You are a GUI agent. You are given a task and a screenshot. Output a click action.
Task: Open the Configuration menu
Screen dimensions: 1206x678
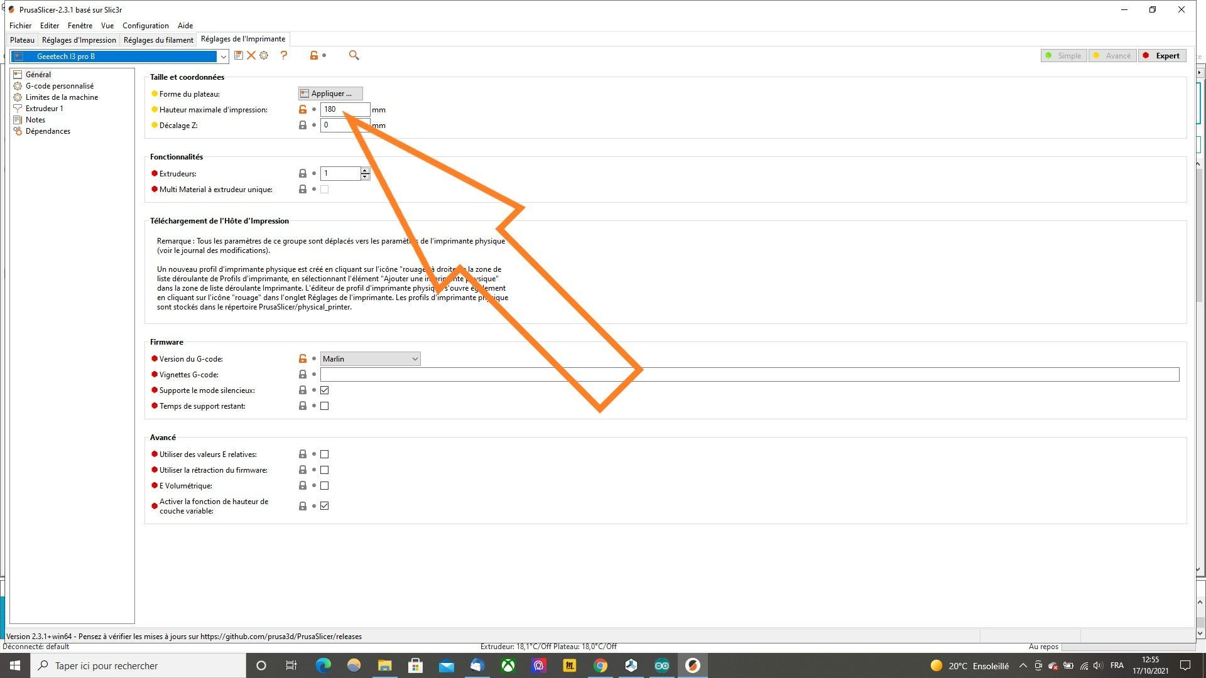point(145,26)
